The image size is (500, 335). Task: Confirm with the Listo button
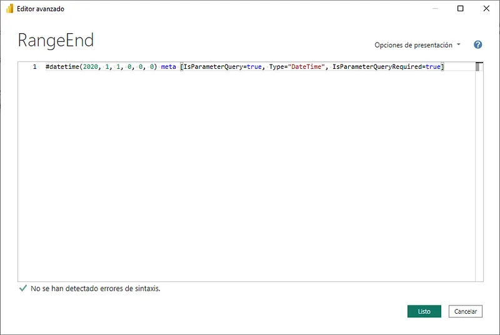(424, 311)
